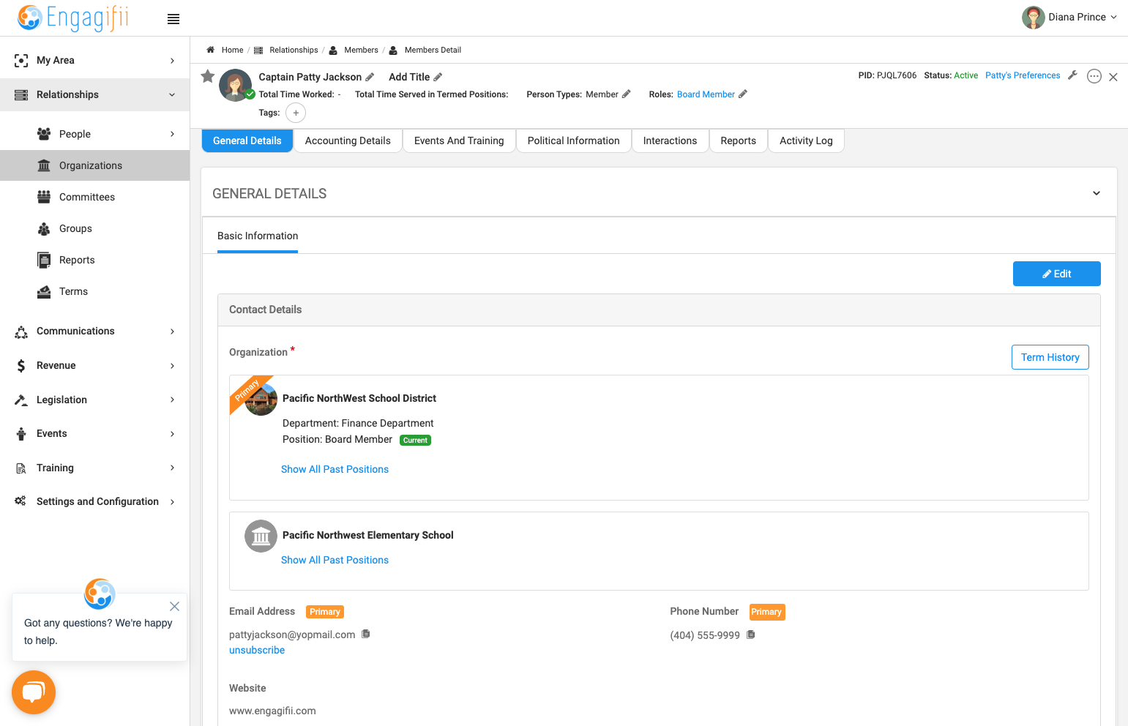Open Diana Prince user dropdown
The image size is (1128, 726).
pos(1069,17)
